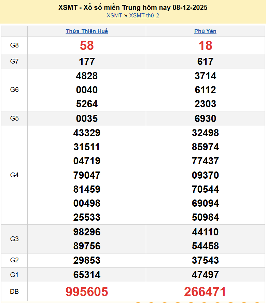Select the G6 number 6112
The image size is (266, 303).
point(205,90)
